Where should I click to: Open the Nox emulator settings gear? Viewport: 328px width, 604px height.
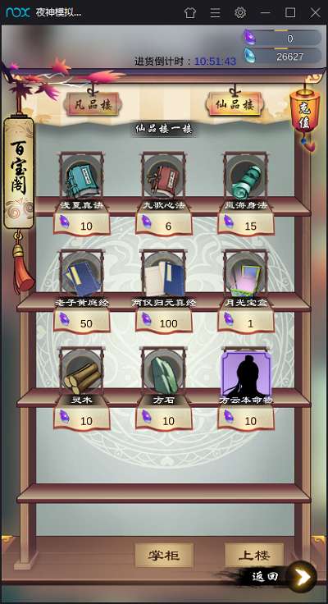pos(240,12)
